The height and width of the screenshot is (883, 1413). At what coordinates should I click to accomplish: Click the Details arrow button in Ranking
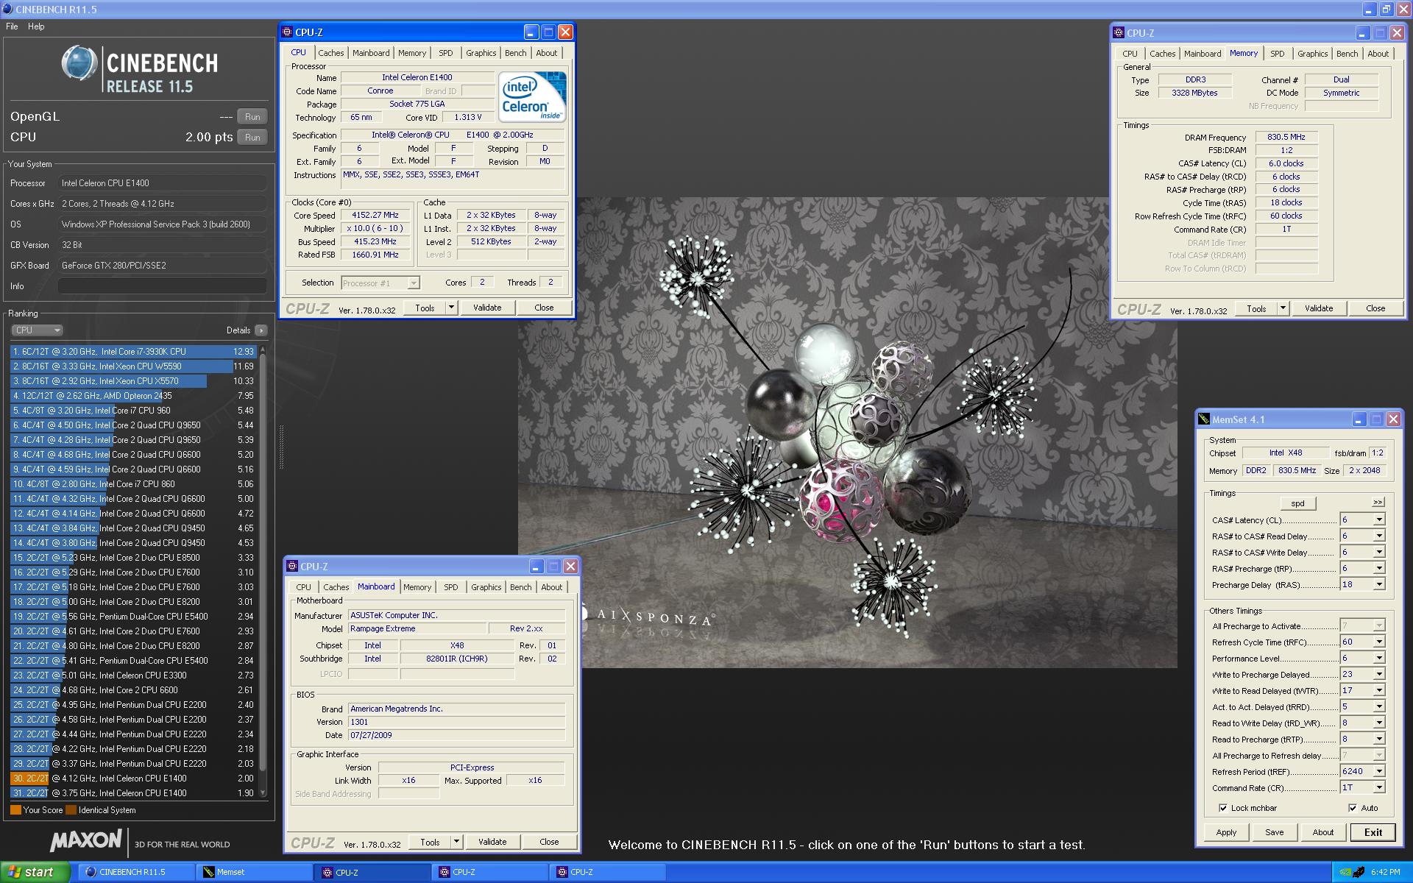click(x=261, y=330)
